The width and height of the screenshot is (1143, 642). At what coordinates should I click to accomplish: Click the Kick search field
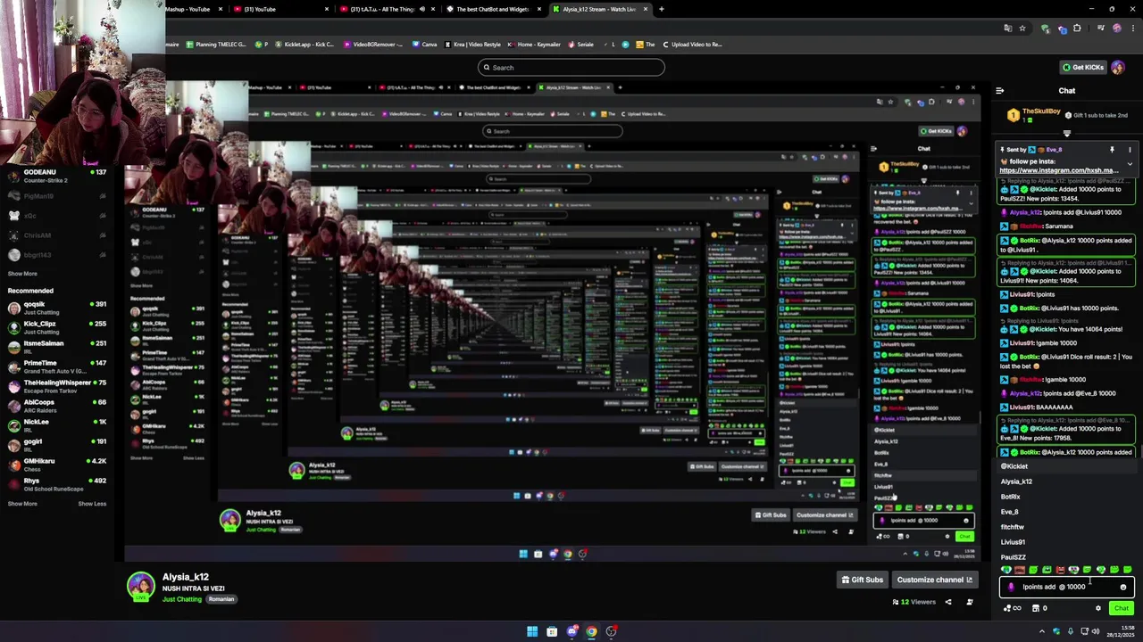pyautogui.click(x=571, y=67)
